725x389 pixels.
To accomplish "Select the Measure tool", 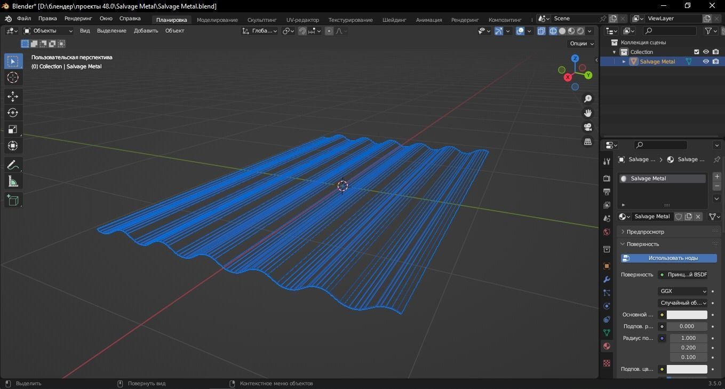I will [x=13, y=182].
